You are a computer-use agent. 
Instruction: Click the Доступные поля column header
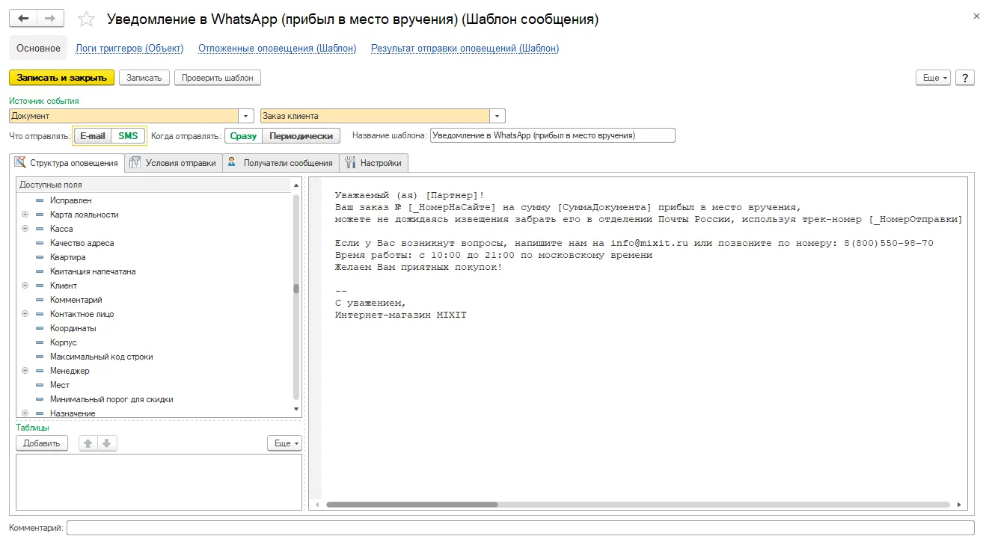[x=153, y=185]
